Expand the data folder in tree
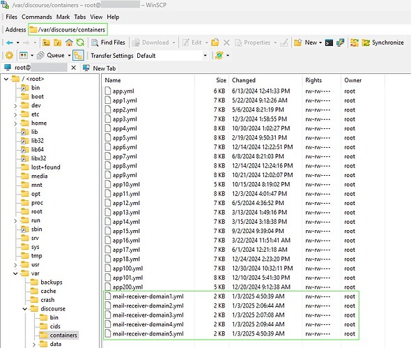The height and width of the screenshot is (348, 411). click(x=34, y=345)
